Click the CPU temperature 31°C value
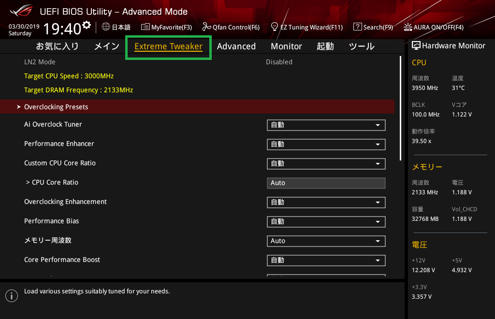 point(458,88)
